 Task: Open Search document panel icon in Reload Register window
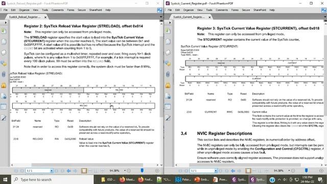coord(4,96)
